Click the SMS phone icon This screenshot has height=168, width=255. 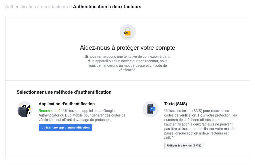click(x=150, y=109)
